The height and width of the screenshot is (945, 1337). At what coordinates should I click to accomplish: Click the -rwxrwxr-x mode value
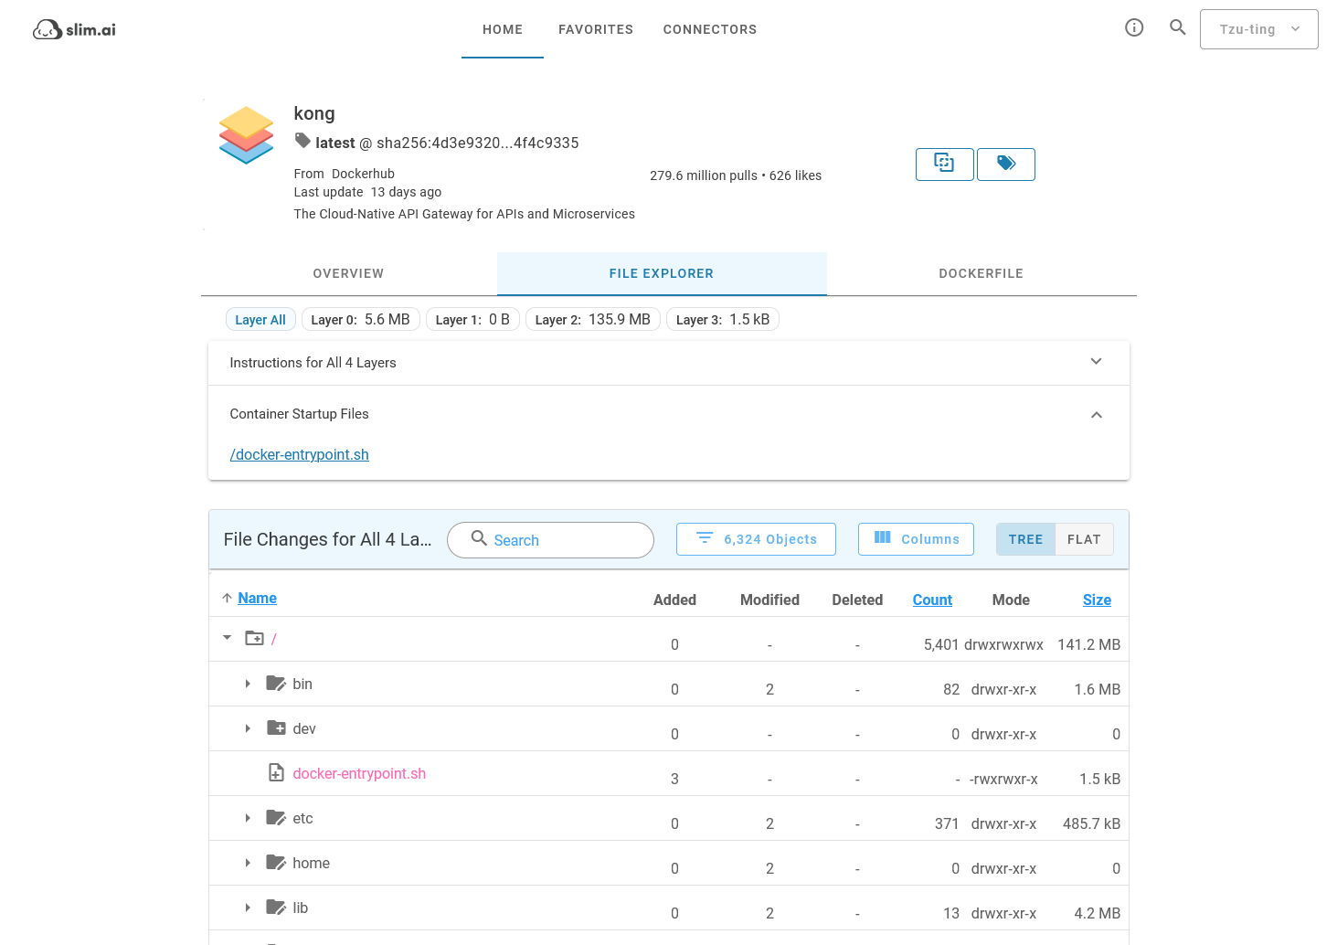click(x=1003, y=779)
